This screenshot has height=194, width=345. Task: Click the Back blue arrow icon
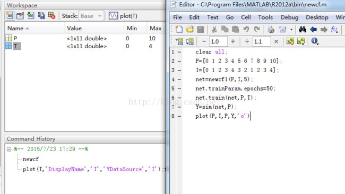(313, 29)
